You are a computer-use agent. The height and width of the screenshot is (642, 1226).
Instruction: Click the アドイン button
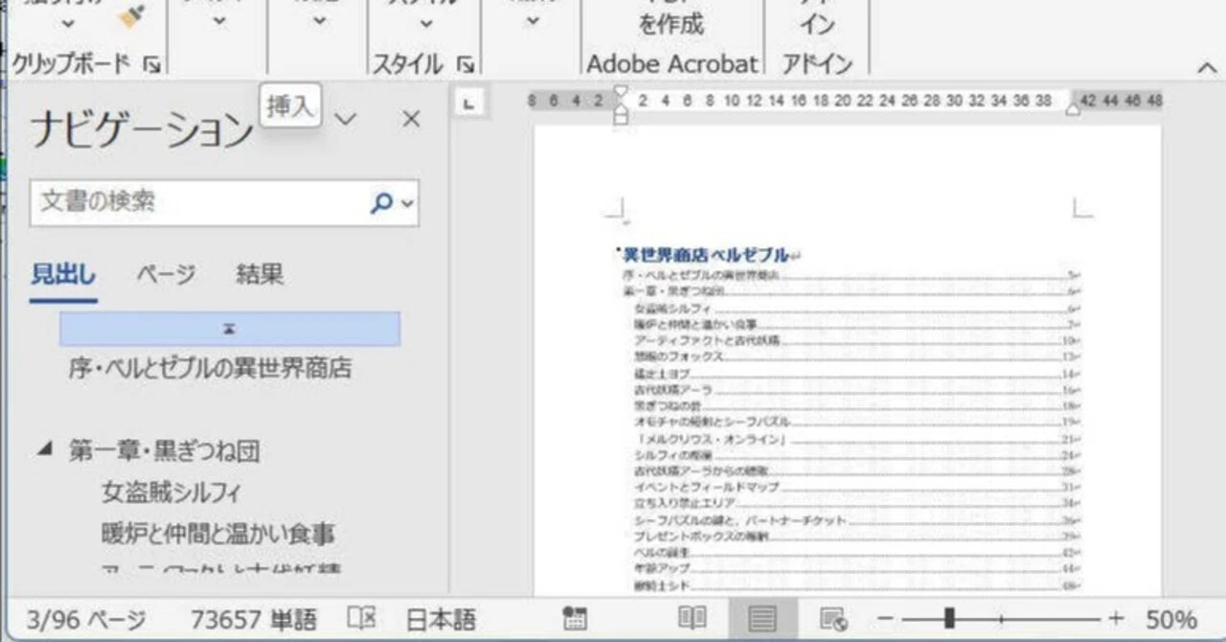click(816, 19)
